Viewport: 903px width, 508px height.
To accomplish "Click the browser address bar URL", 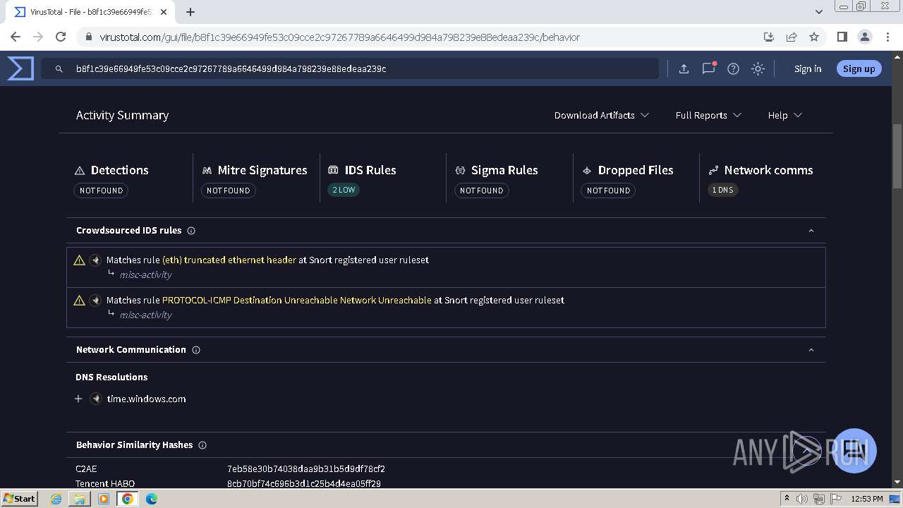I will click(x=339, y=37).
